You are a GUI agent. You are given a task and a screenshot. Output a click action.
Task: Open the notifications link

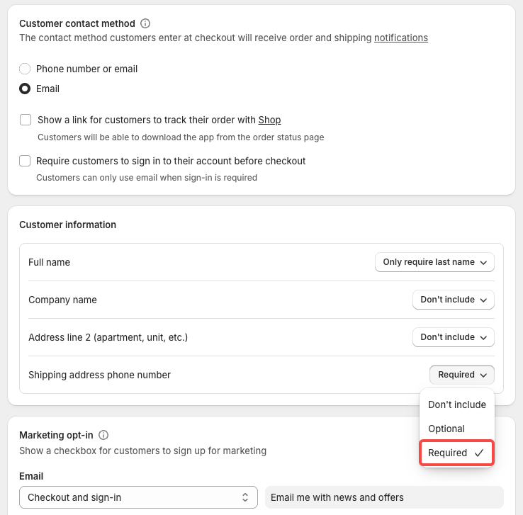401,38
